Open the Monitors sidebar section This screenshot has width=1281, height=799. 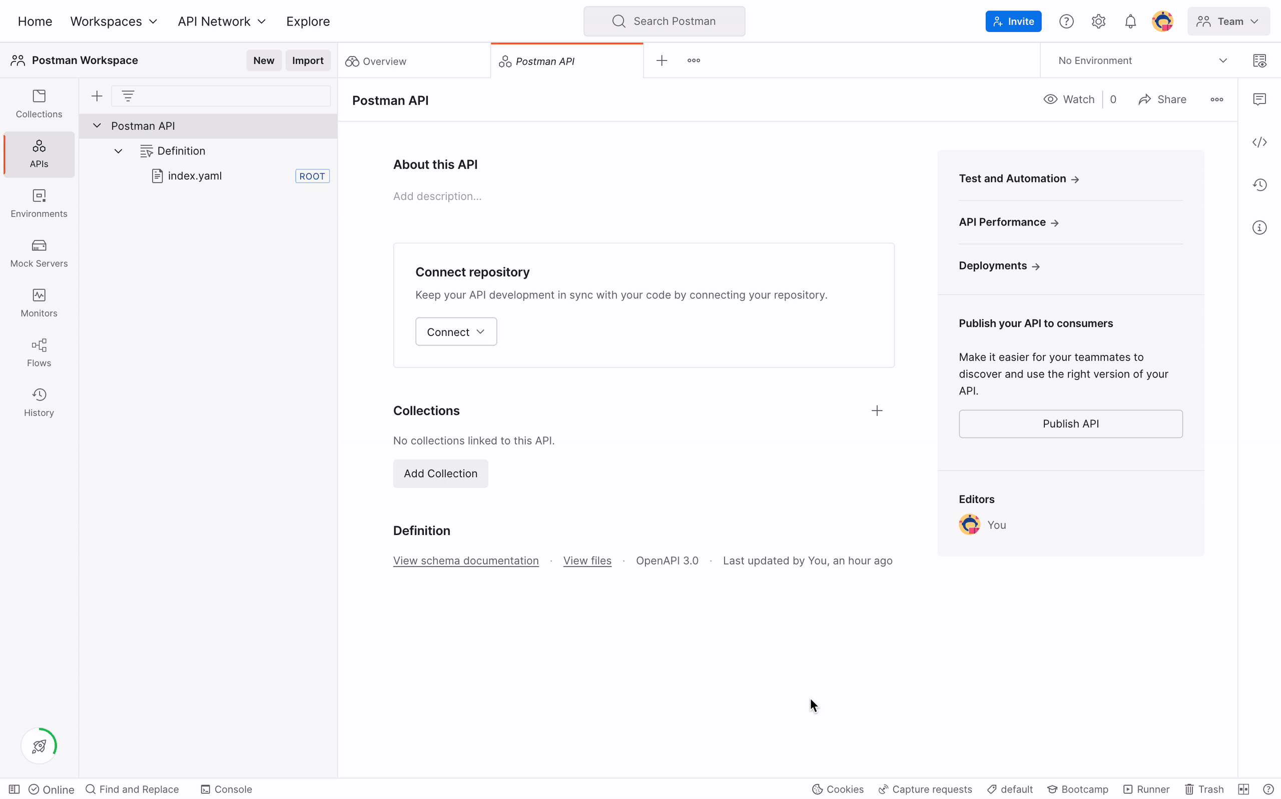[x=39, y=303]
